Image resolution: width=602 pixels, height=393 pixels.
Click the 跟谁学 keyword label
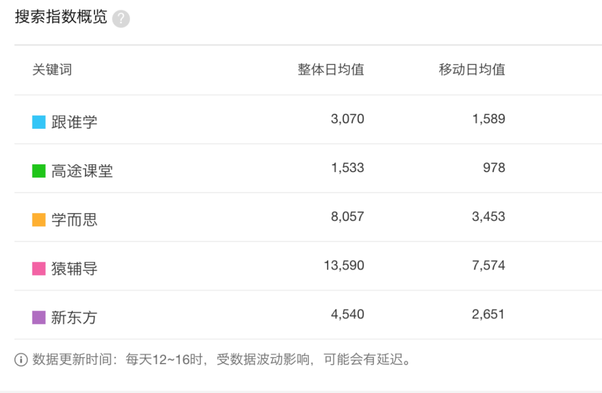[x=74, y=122]
